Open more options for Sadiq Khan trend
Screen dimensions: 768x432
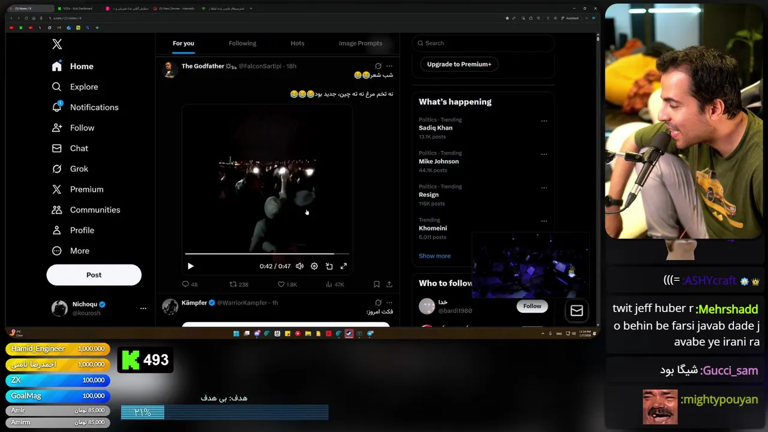click(544, 121)
